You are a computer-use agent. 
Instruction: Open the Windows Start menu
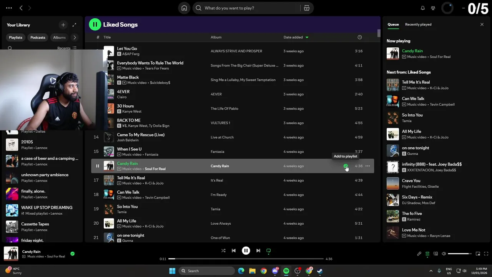coord(172,271)
